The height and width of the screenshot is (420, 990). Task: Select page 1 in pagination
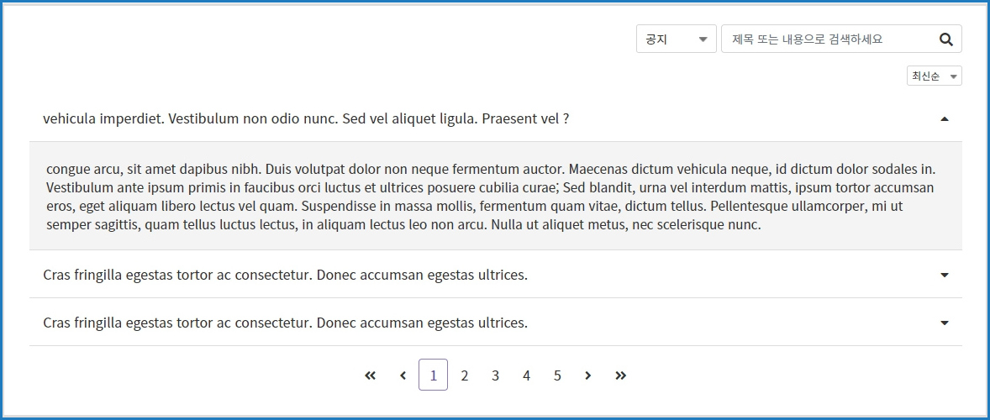pyautogui.click(x=433, y=375)
